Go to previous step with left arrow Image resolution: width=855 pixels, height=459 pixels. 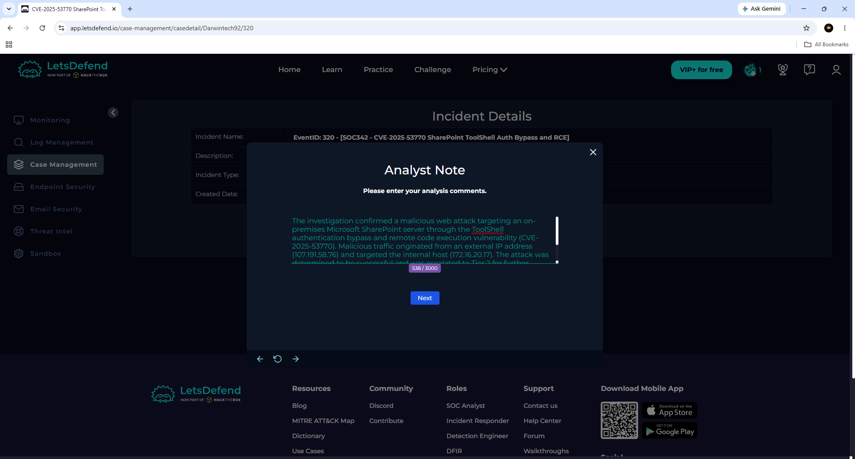(x=260, y=359)
